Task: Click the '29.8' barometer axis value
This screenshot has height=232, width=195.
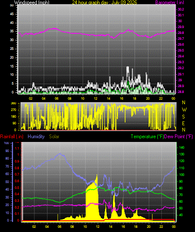Action: pos(181,33)
